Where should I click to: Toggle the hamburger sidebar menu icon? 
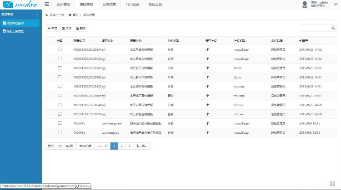pyautogui.click(x=47, y=4)
